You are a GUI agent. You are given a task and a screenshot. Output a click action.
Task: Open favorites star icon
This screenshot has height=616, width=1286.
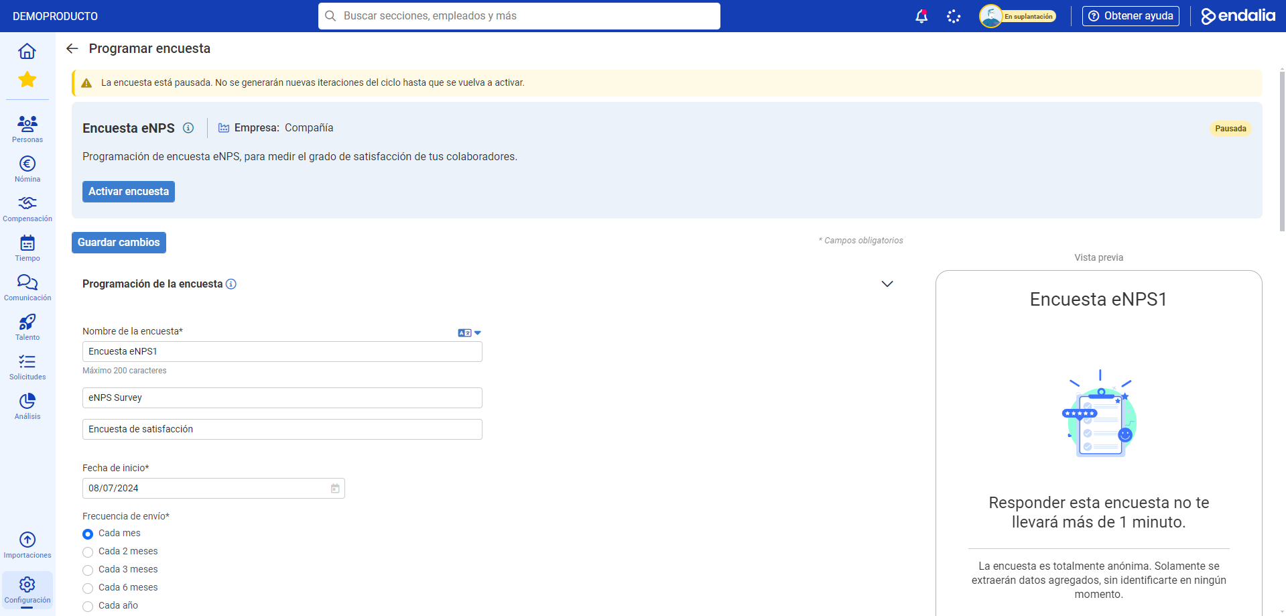click(27, 80)
